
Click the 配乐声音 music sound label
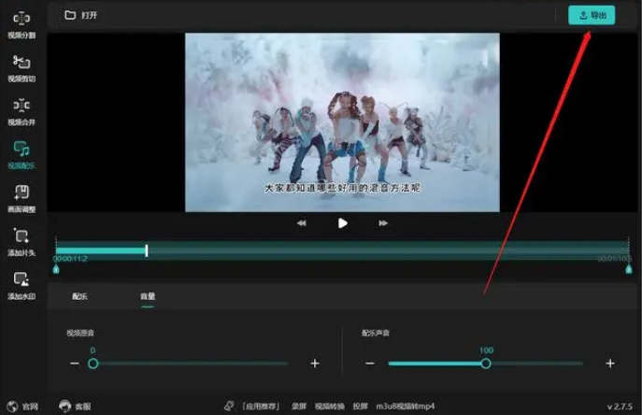pos(376,333)
